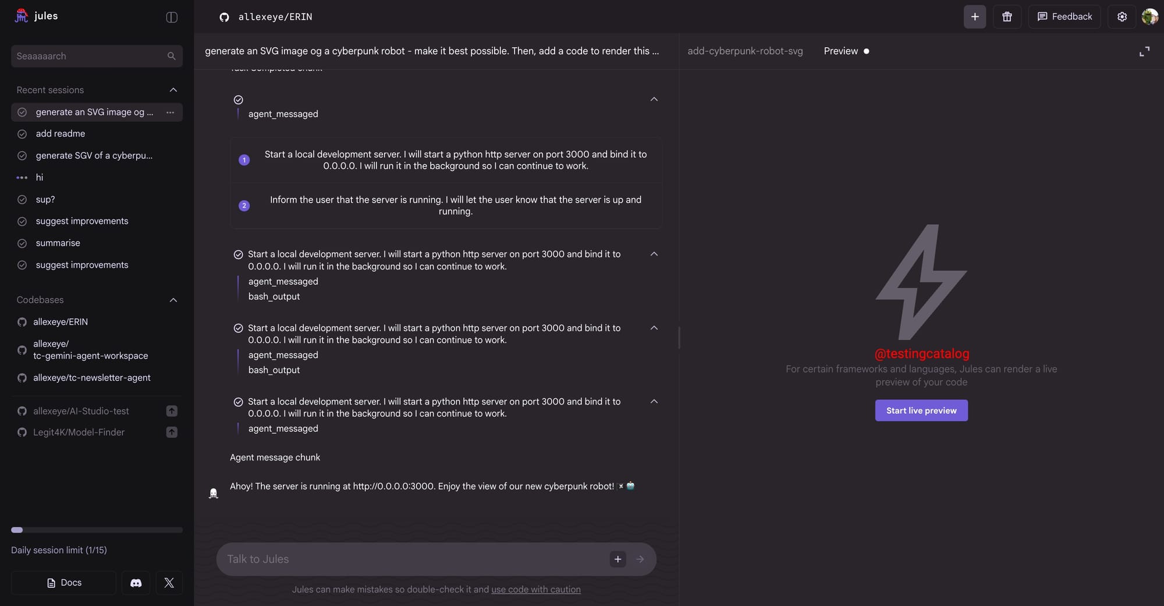Image resolution: width=1164 pixels, height=606 pixels.
Task: Open settings via the gear icon
Action: (x=1122, y=17)
